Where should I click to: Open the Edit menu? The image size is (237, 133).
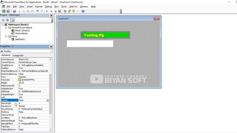coord(15,7)
